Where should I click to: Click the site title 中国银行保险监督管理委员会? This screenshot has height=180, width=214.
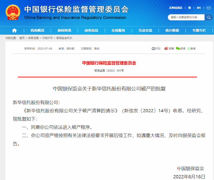[77, 9]
